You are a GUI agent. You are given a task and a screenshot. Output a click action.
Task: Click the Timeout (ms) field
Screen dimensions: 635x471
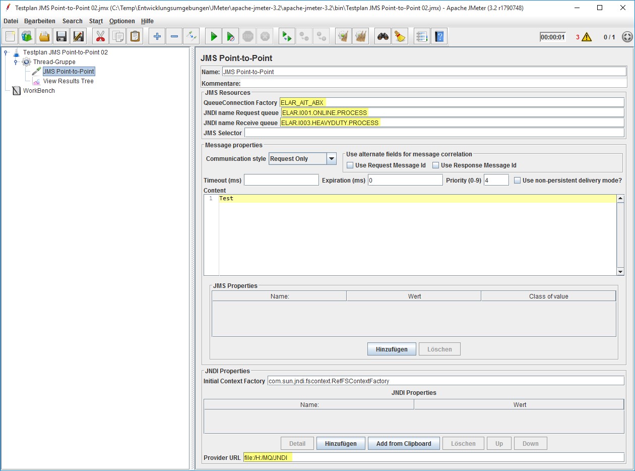click(282, 180)
